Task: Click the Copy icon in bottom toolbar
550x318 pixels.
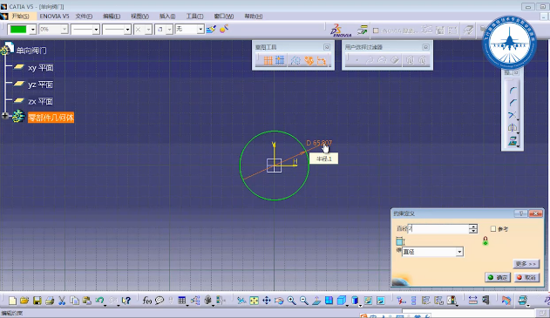Action: click(x=74, y=301)
